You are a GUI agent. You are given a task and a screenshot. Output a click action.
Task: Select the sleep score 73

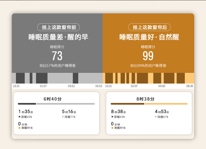coord(57,56)
